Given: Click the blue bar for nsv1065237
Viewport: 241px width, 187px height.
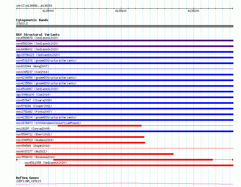Looking at the screenshot, I should 125,75.
